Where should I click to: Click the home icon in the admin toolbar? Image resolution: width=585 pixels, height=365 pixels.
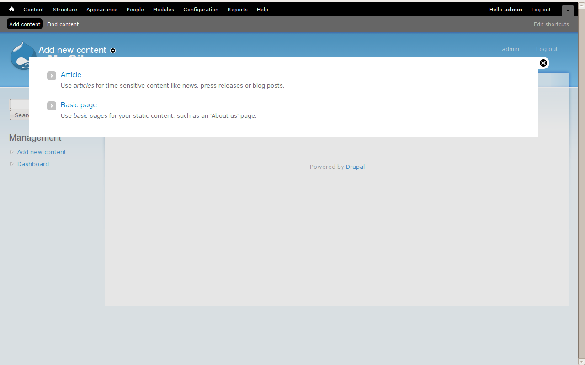11,9
